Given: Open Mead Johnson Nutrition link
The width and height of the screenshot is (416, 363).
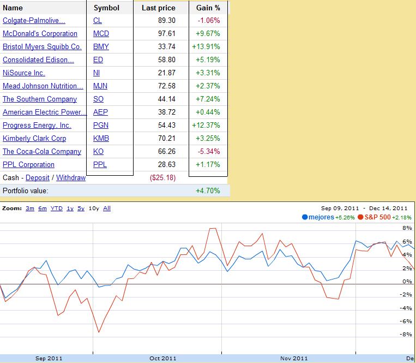Looking at the screenshot, I should point(43,86).
